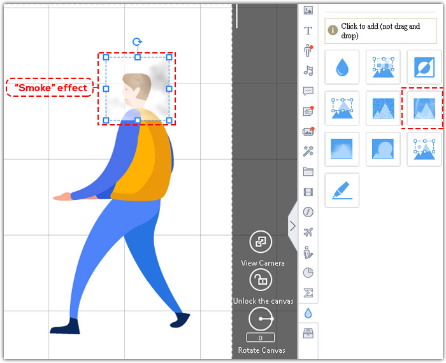This screenshot has width=446, height=363.
Task: Select the magic wand effects icon
Action: coord(308,151)
